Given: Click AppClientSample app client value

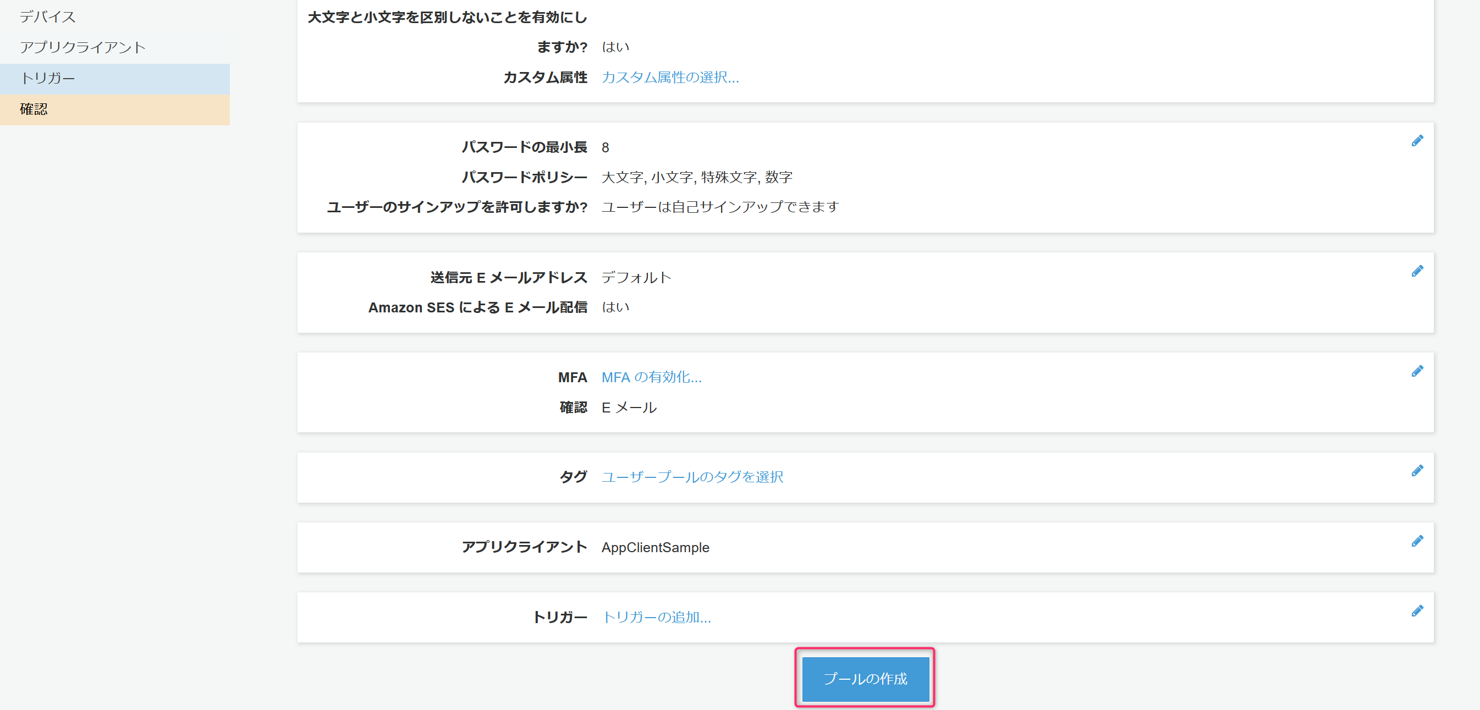Looking at the screenshot, I should [x=655, y=547].
